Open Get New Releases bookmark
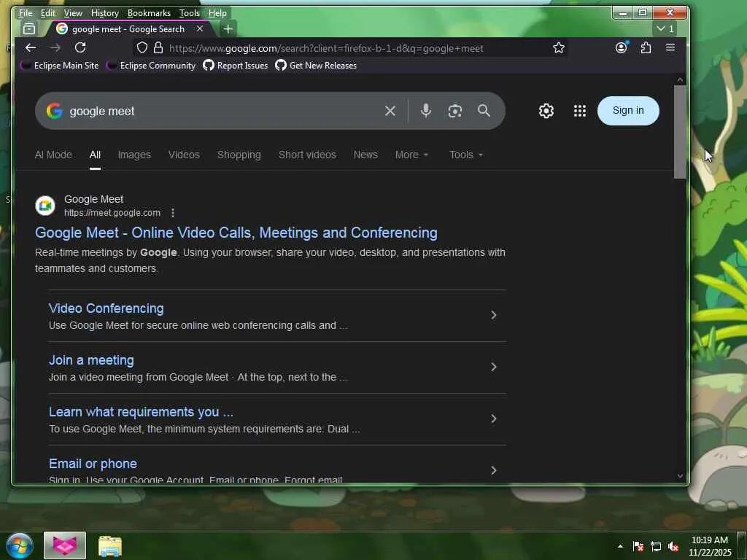 (317, 66)
